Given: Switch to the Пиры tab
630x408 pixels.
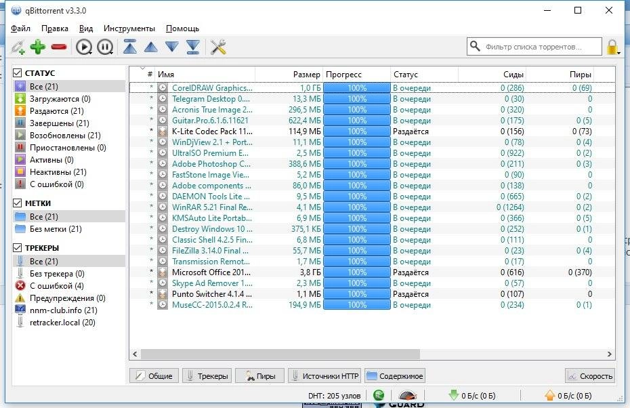Looking at the screenshot, I should [x=259, y=376].
